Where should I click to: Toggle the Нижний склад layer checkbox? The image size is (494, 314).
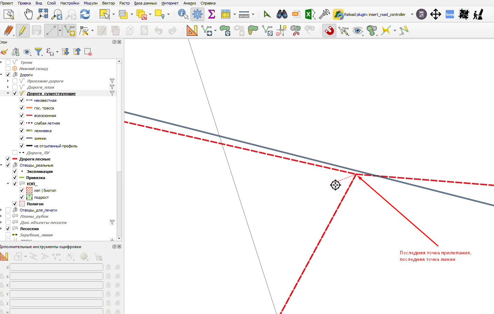[8, 68]
